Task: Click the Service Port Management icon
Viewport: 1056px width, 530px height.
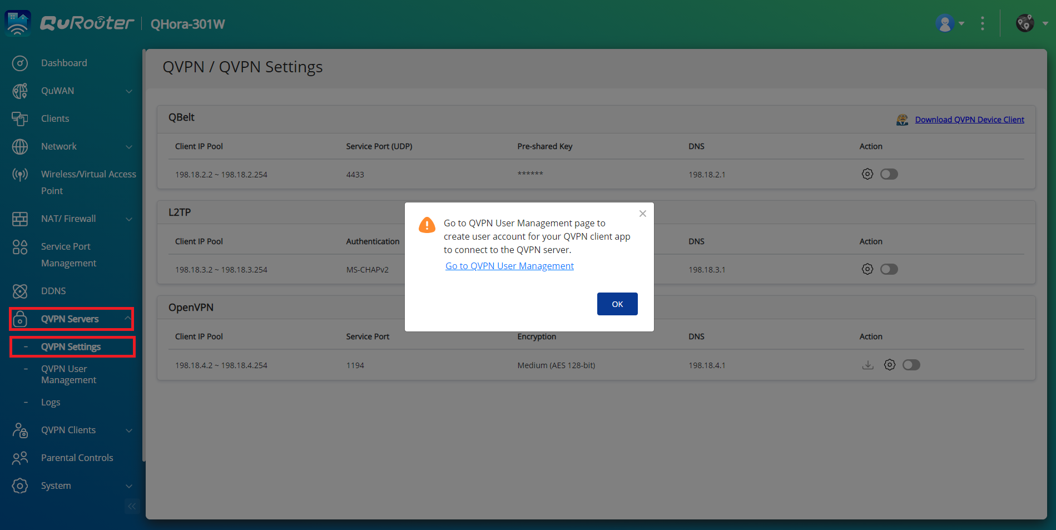Action: (x=20, y=247)
